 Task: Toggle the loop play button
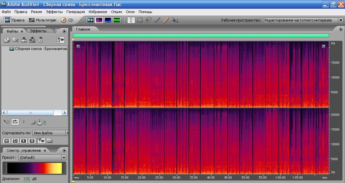coord(15,122)
